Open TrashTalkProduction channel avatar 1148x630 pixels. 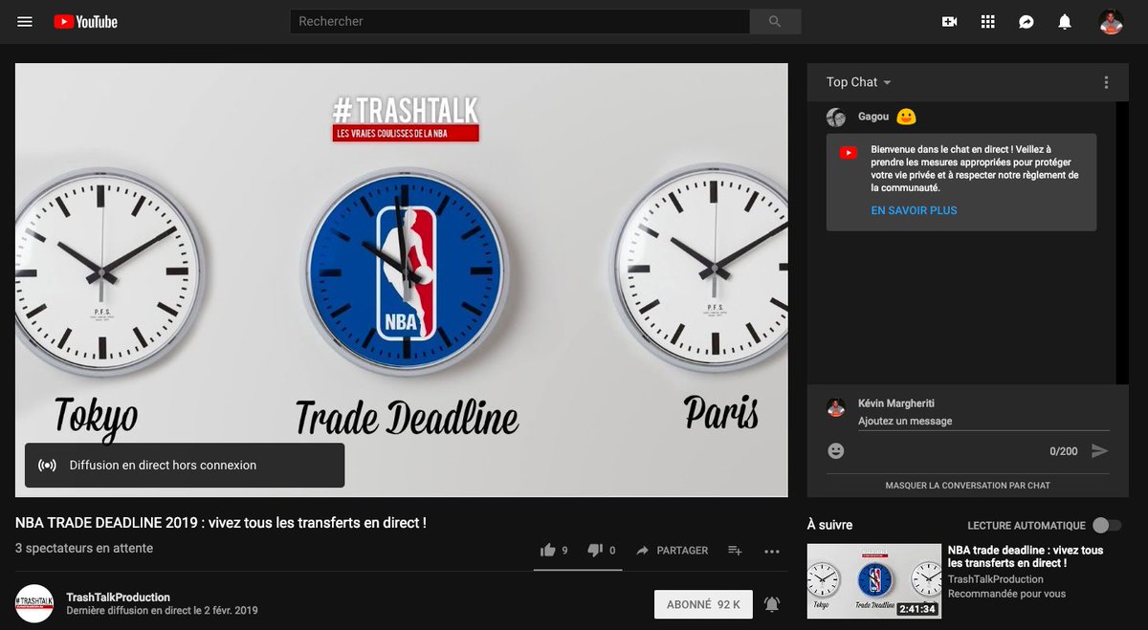(34, 603)
